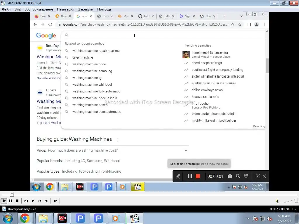Screen dimensions: 299x224
Task: Rewind playback in media player
Action: point(33,201)
